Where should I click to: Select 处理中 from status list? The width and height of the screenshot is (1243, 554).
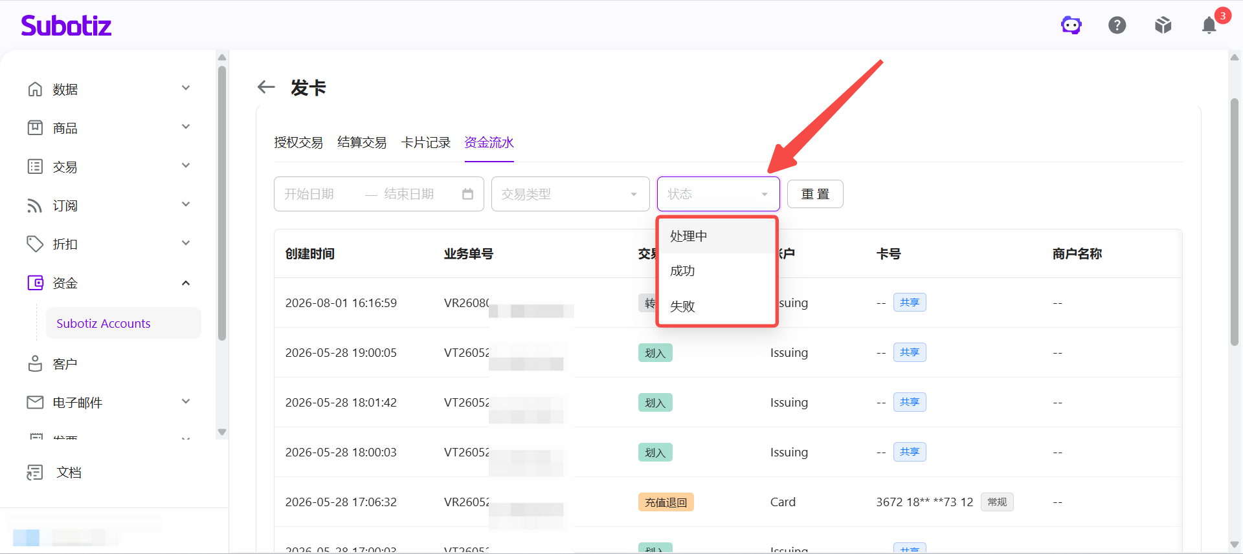pos(717,236)
